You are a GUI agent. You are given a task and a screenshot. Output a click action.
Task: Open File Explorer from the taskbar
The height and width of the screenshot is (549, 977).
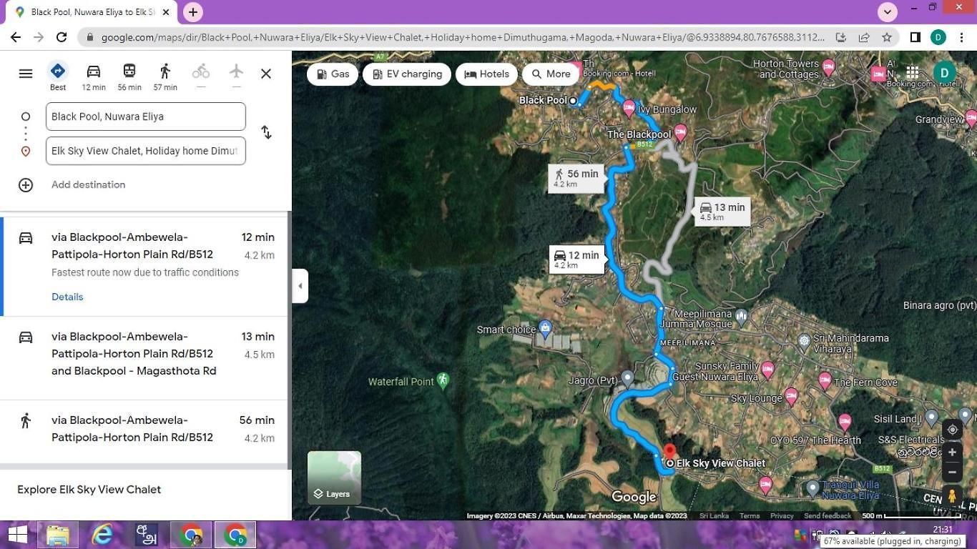pos(57,535)
